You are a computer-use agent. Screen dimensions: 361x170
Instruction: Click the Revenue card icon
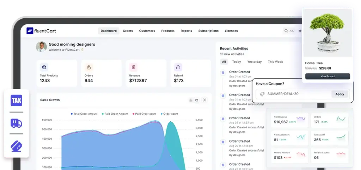point(133,67)
